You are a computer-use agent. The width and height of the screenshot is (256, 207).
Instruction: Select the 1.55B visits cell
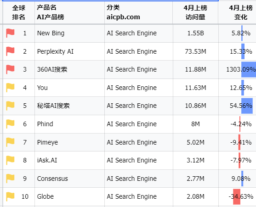[196, 33]
